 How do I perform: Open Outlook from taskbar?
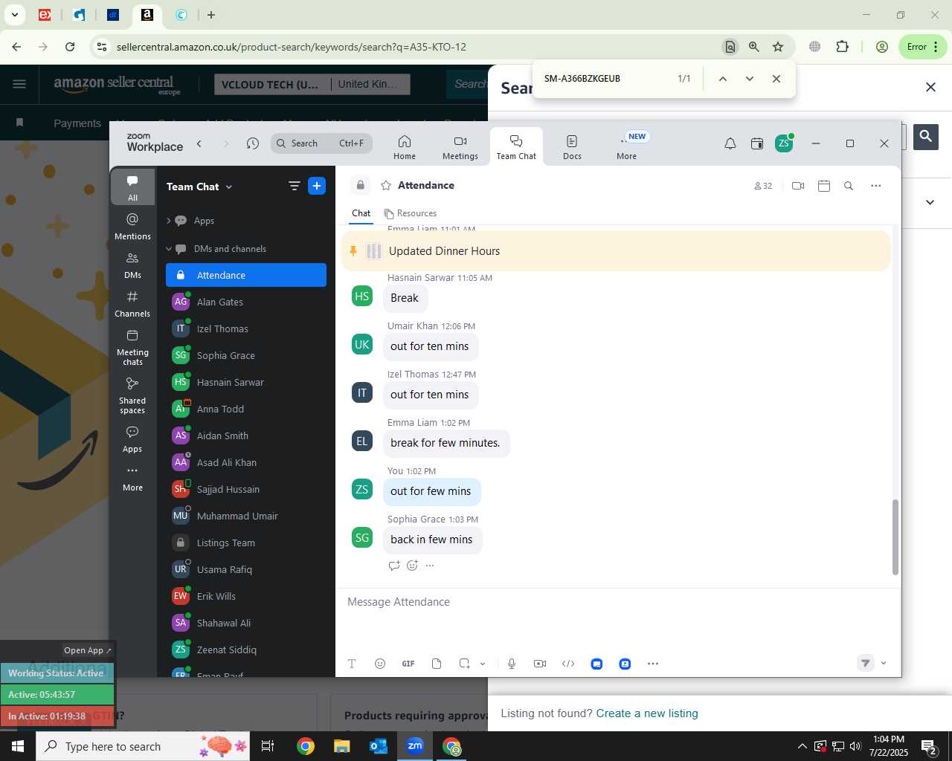point(378,746)
